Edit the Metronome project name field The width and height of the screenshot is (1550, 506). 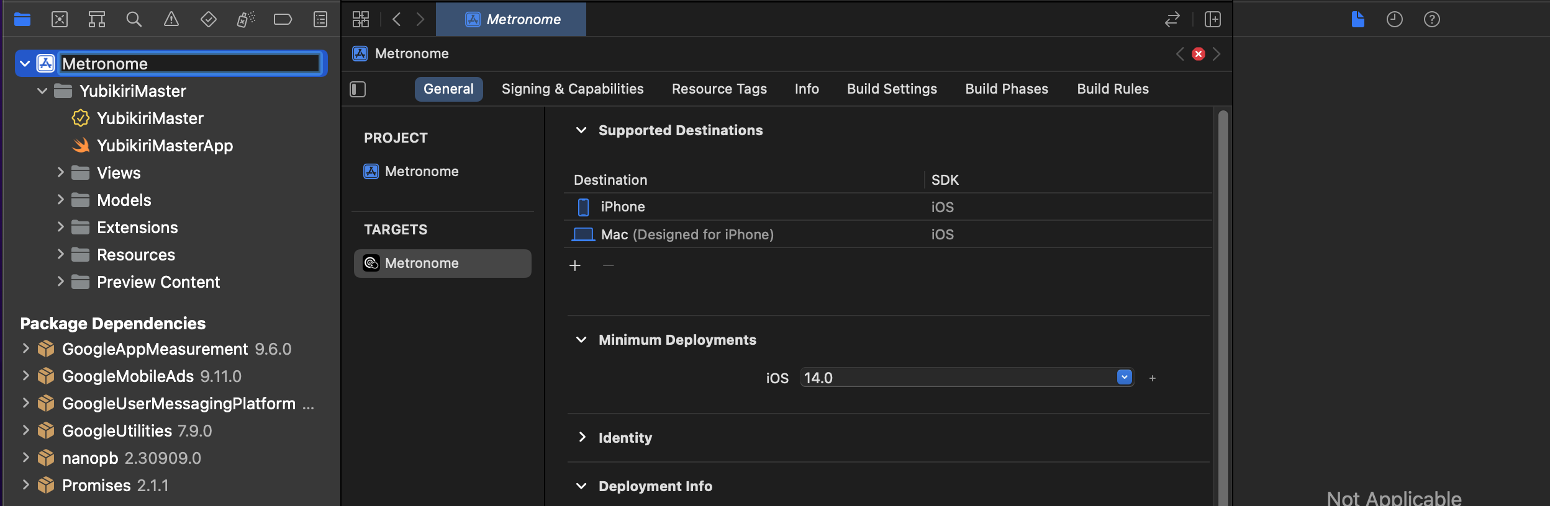tap(190, 63)
